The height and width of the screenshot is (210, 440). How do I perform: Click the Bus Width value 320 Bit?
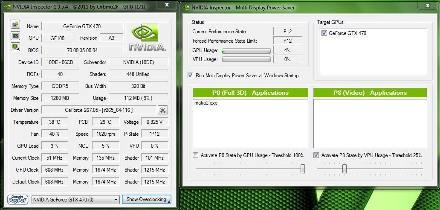(x=139, y=86)
